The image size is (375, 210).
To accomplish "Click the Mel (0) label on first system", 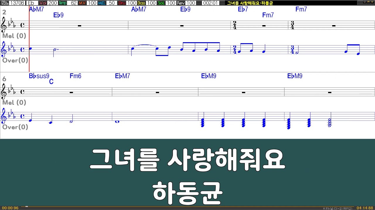I will (14, 36).
